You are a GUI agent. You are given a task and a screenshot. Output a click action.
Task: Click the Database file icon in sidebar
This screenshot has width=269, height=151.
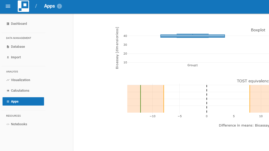click(x=8, y=47)
